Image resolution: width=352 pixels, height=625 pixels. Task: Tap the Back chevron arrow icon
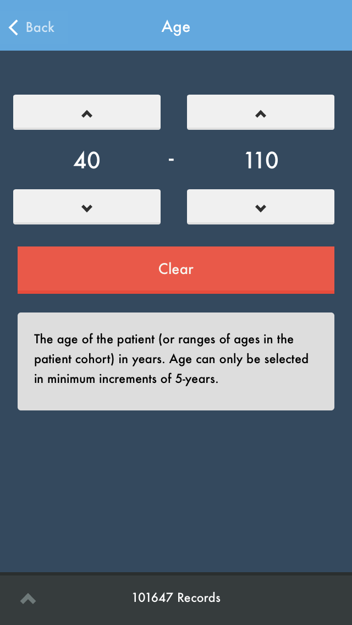coord(13,27)
